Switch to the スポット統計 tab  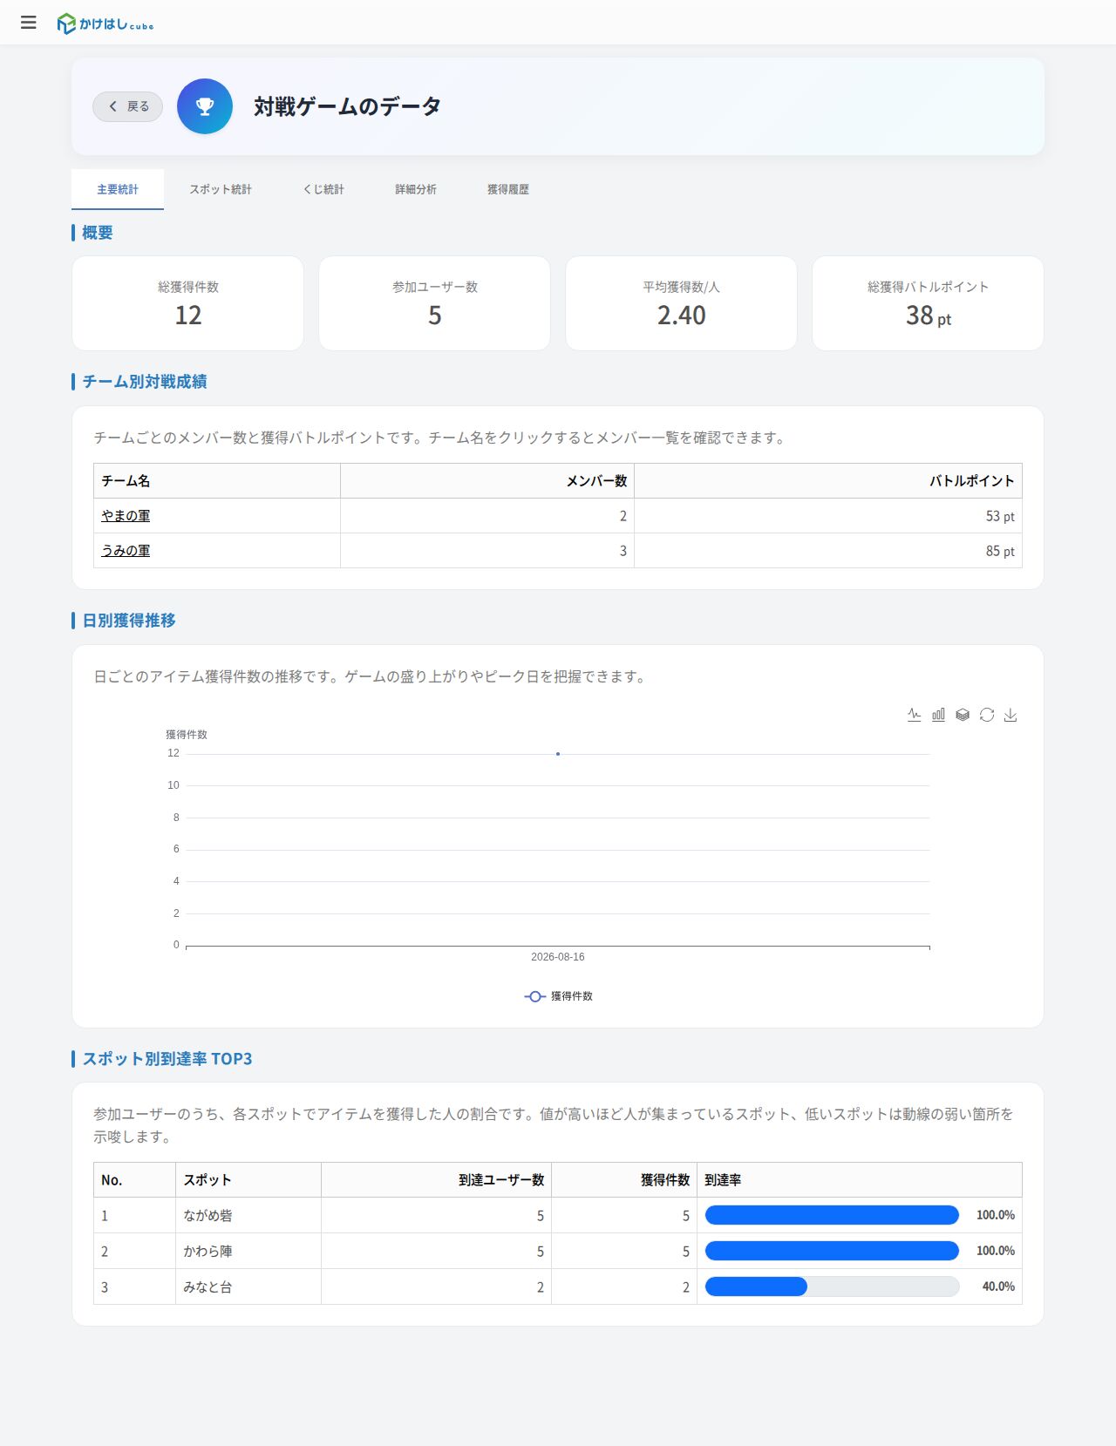click(221, 189)
